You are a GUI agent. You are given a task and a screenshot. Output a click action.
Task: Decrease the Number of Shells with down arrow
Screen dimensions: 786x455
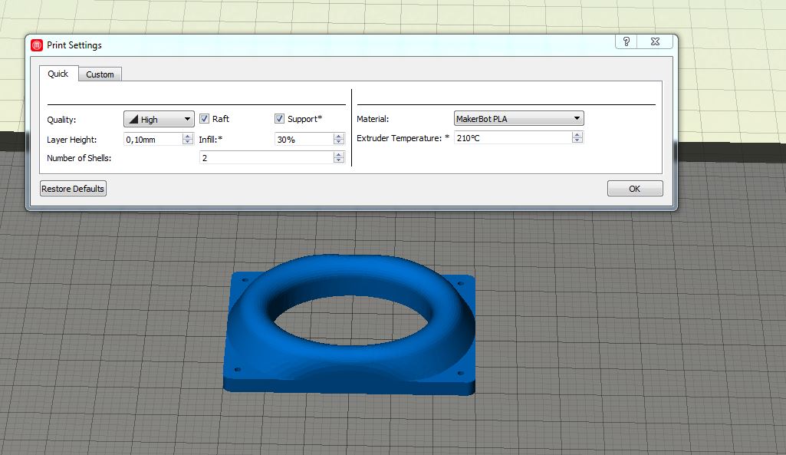click(x=339, y=160)
